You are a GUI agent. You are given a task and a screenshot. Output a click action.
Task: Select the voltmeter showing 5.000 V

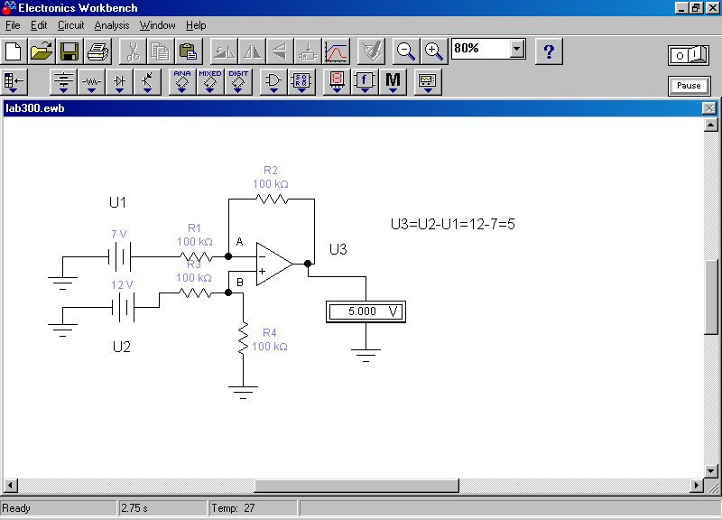366,311
